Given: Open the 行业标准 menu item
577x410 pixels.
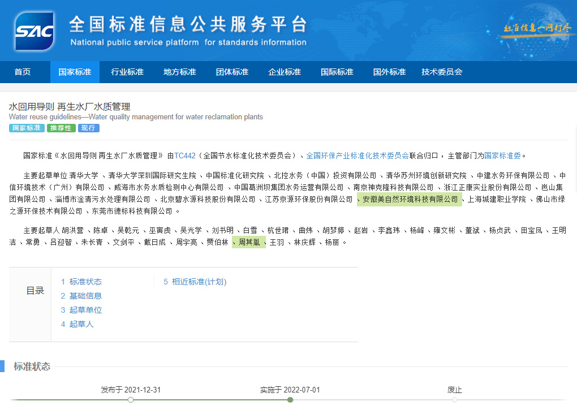Looking at the screenshot, I should coord(127,72).
